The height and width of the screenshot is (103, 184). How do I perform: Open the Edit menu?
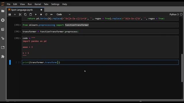coord(15,4)
